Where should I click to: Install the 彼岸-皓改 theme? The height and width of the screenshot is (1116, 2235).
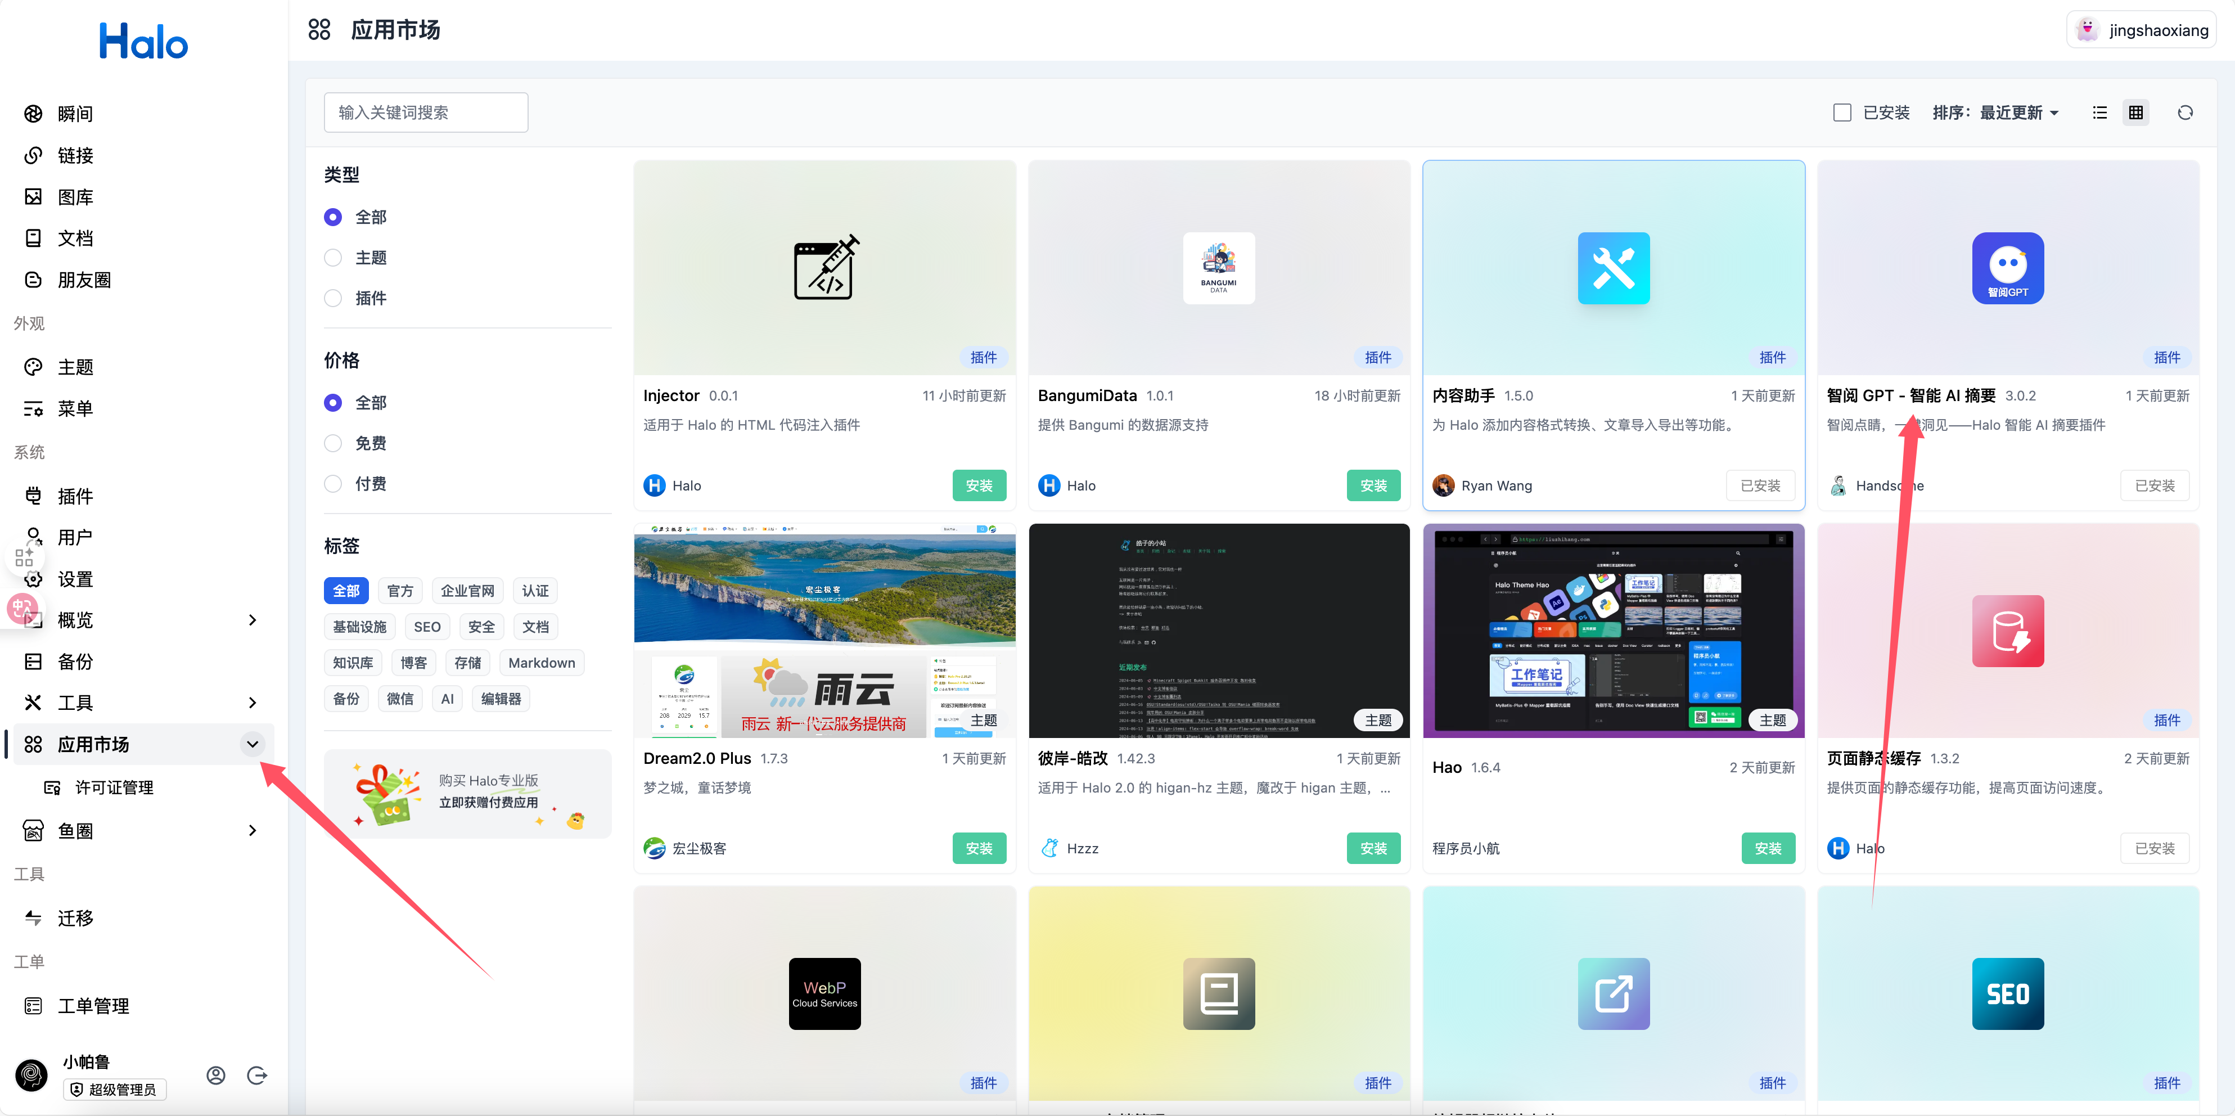coord(1373,849)
